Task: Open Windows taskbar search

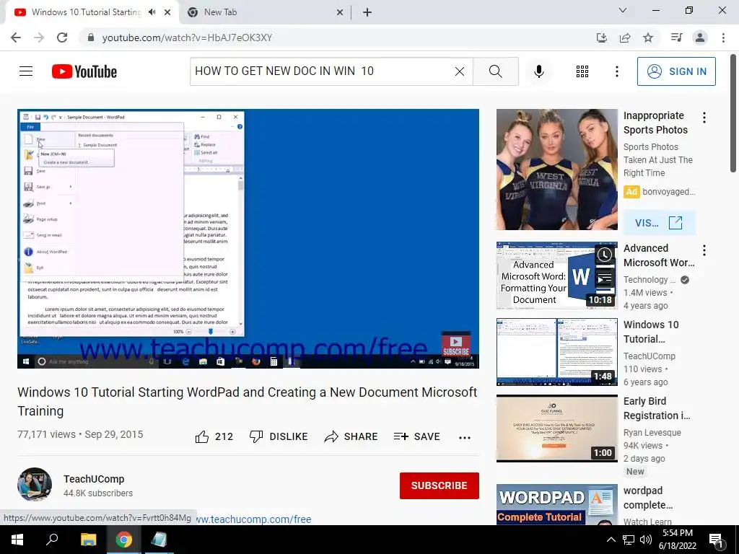Action: tap(52, 540)
